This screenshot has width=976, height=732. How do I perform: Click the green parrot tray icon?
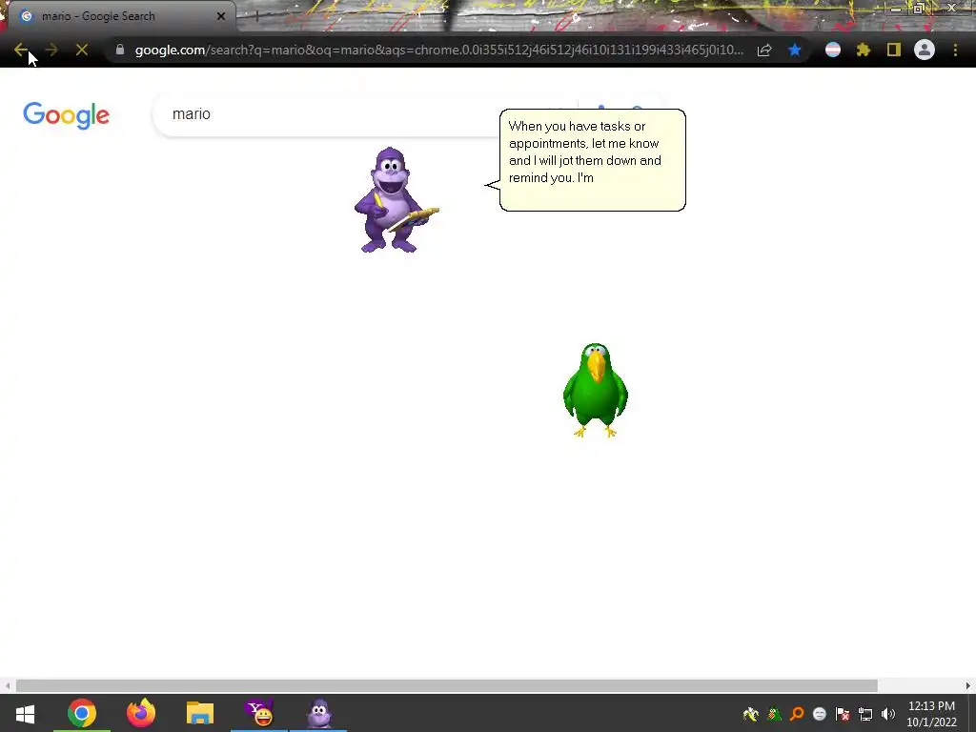coord(774,714)
